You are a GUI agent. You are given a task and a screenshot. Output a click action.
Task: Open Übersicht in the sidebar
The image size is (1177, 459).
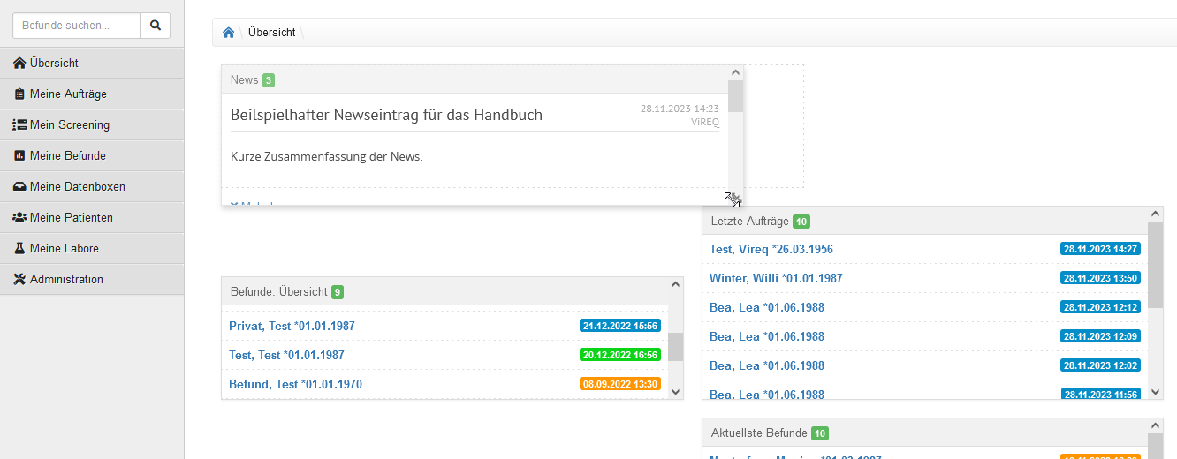(x=92, y=63)
